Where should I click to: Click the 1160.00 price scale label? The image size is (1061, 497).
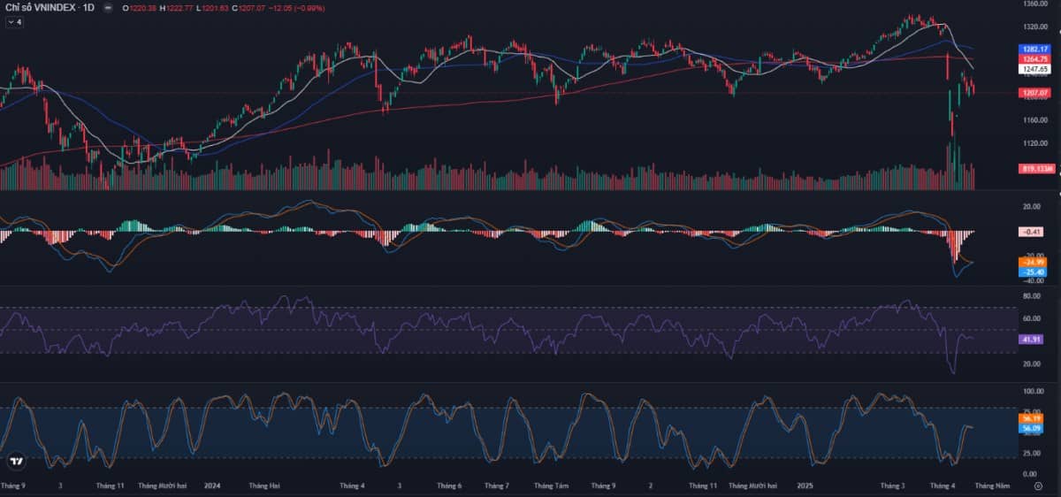tap(1034, 119)
